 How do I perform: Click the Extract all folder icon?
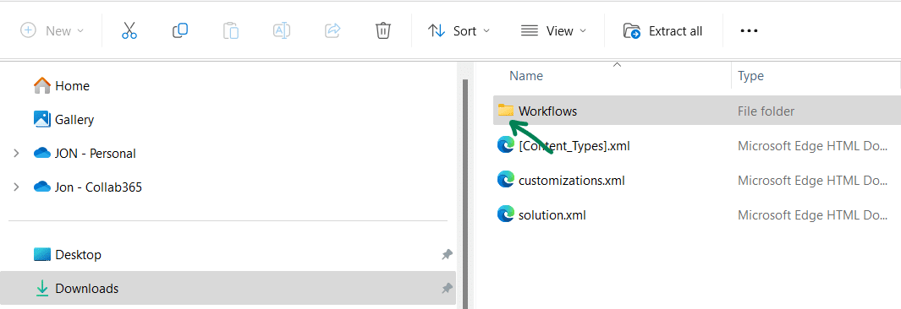(631, 31)
